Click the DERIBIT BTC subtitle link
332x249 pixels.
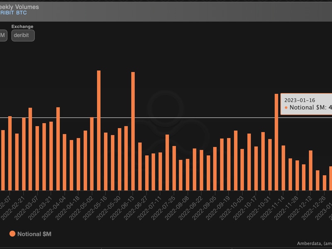click(13, 13)
